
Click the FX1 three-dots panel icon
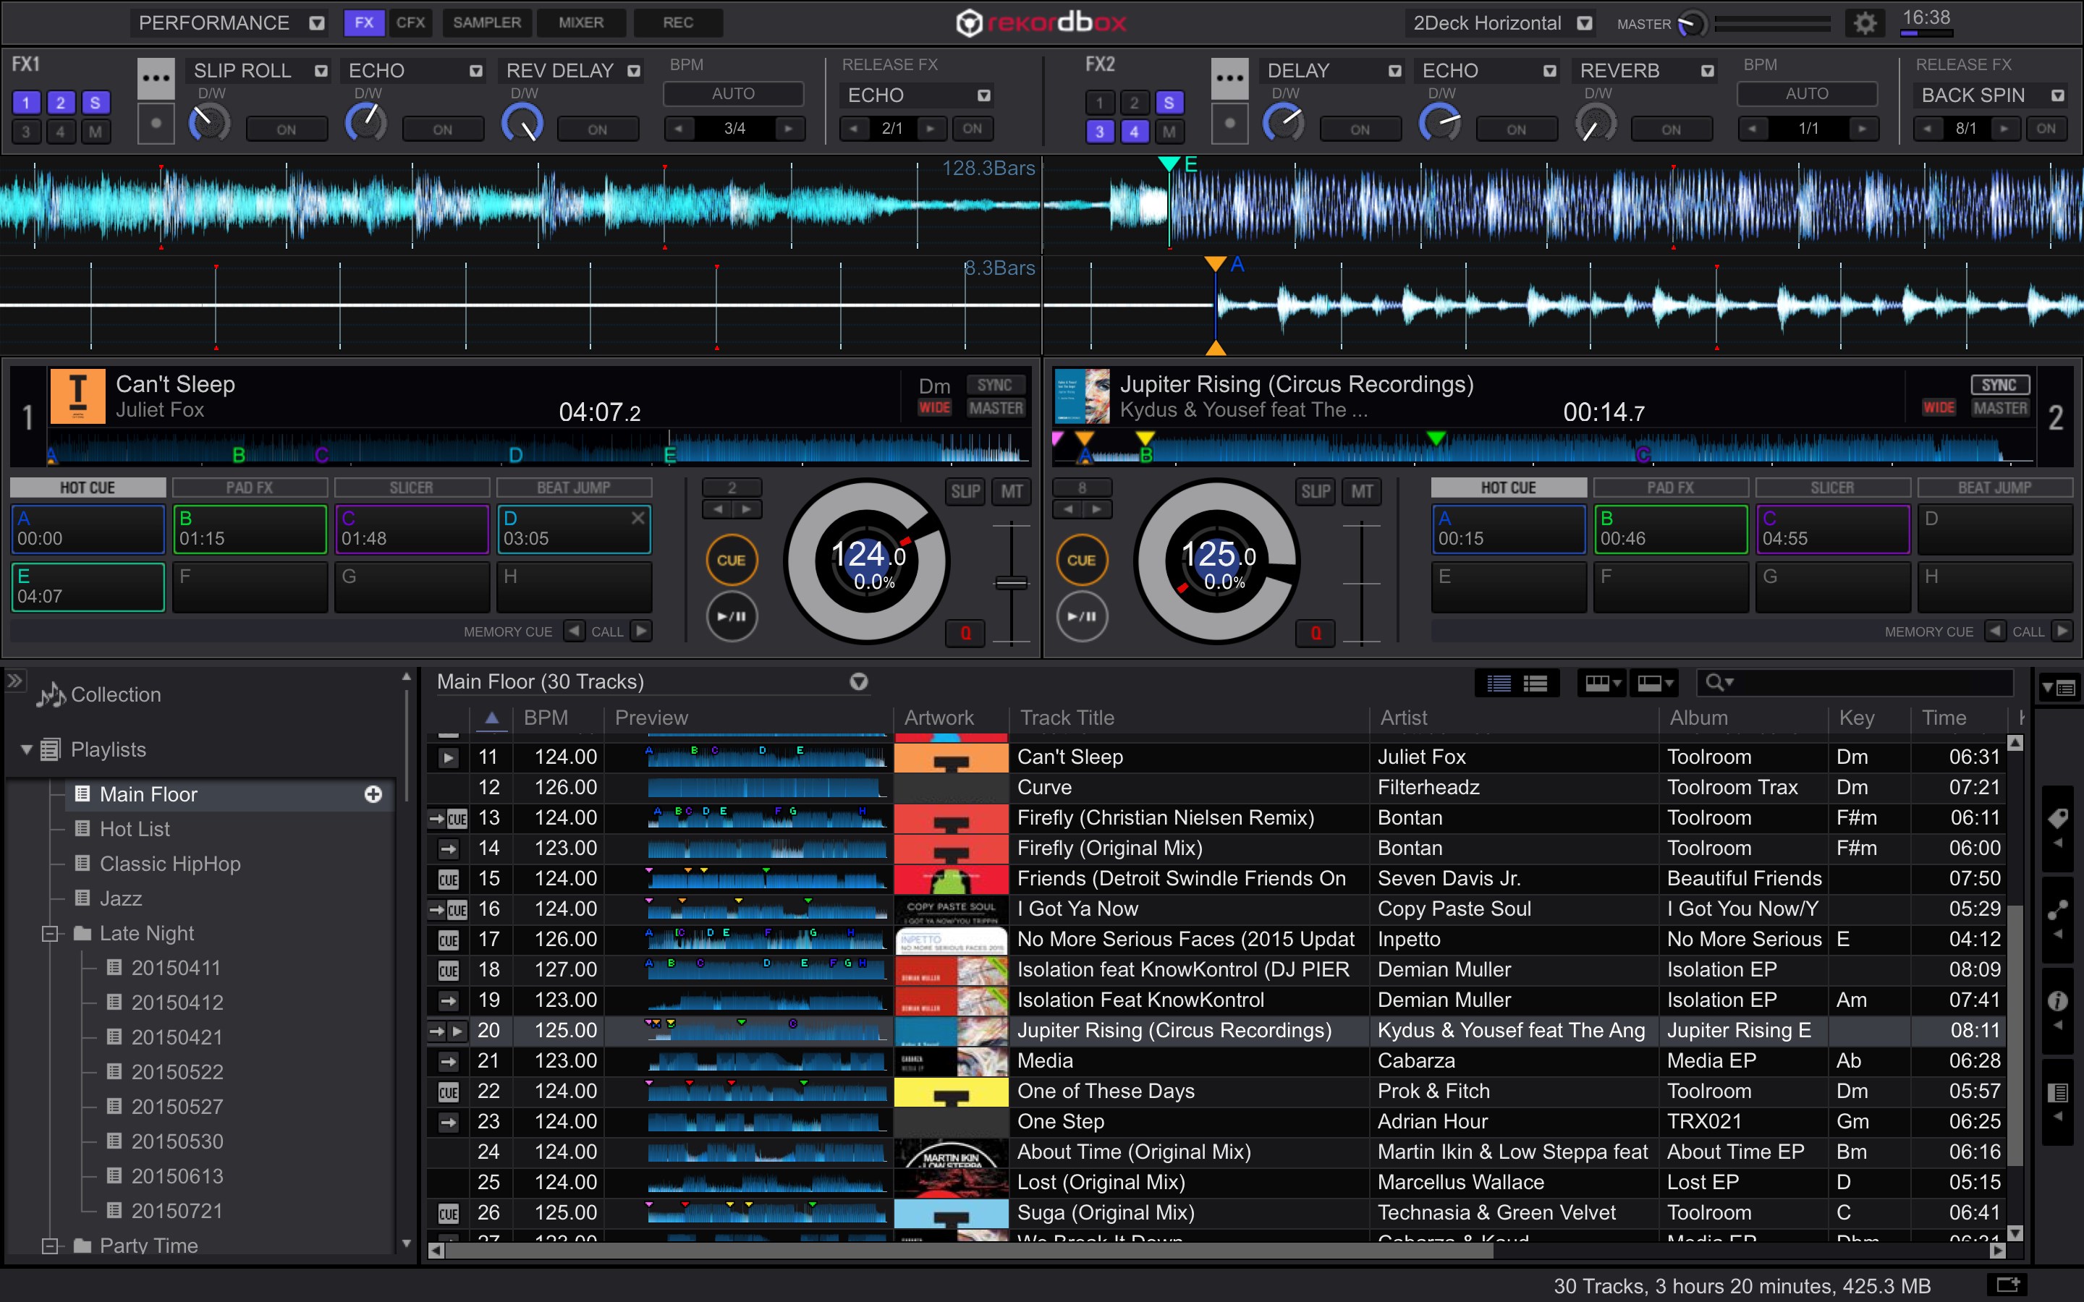[156, 77]
